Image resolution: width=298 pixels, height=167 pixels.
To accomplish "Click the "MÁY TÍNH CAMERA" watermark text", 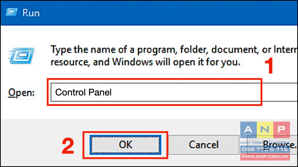I will 265,143.
